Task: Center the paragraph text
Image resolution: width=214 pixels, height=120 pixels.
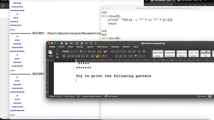Action: point(116,56)
